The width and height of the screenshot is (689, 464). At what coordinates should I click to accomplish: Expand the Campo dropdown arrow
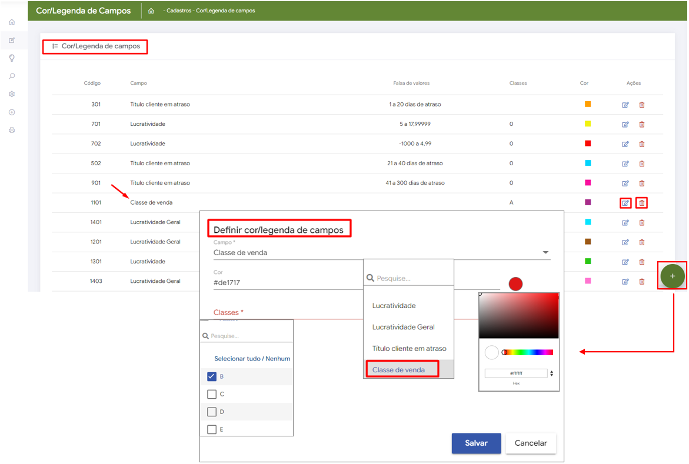click(545, 253)
